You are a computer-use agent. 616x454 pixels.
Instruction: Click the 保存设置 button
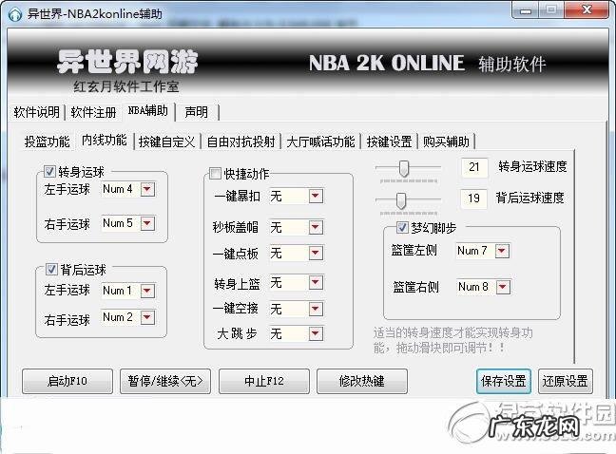coord(503,381)
